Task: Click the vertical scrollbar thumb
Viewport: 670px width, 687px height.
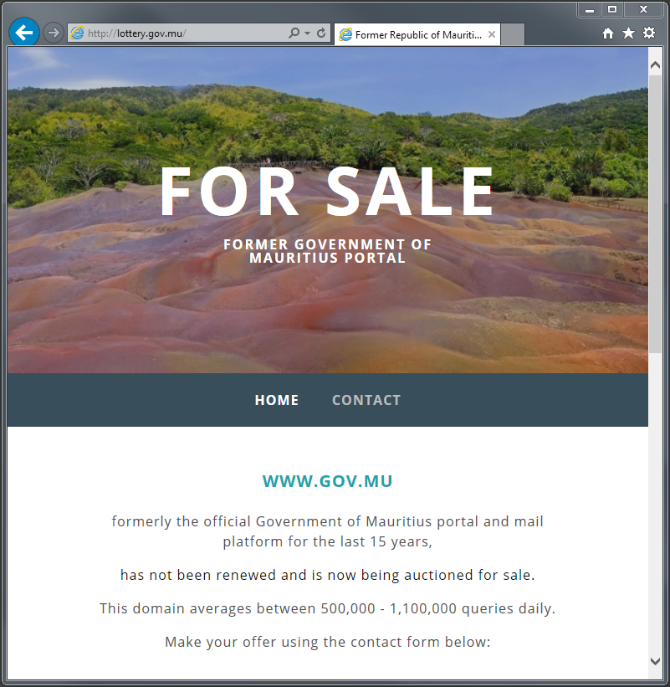Action: point(655,214)
